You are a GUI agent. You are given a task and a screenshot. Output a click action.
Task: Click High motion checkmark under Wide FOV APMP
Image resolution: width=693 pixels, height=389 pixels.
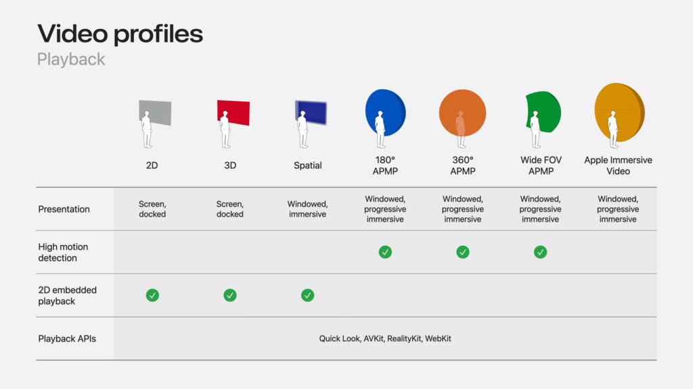click(x=540, y=252)
